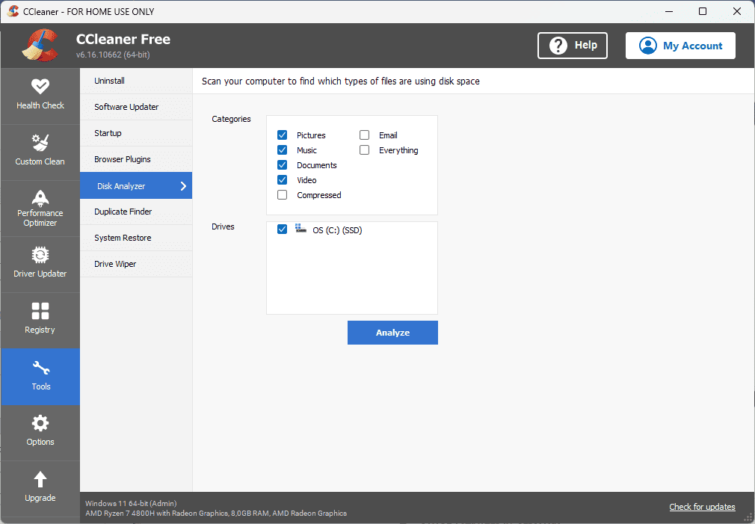Open the Performance Optimizer
Viewport: 755px width, 524px height.
40,208
